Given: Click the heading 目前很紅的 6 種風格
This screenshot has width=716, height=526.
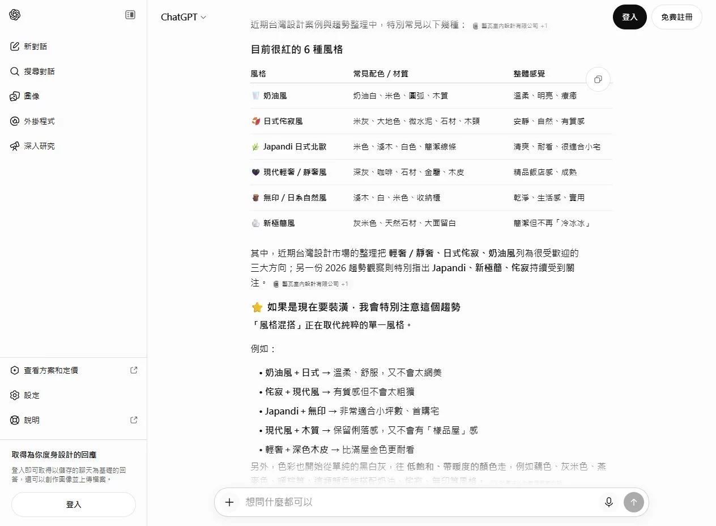Looking at the screenshot, I should (x=297, y=49).
